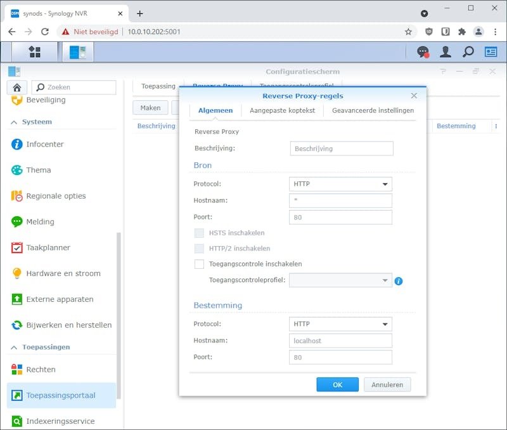
Task: Click the blue OK button
Action: (337, 385)
